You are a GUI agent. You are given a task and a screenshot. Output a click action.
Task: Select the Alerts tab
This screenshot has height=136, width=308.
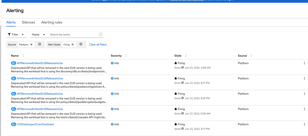11,22
